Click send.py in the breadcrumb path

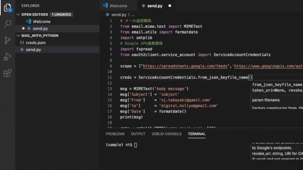[119, 15]
